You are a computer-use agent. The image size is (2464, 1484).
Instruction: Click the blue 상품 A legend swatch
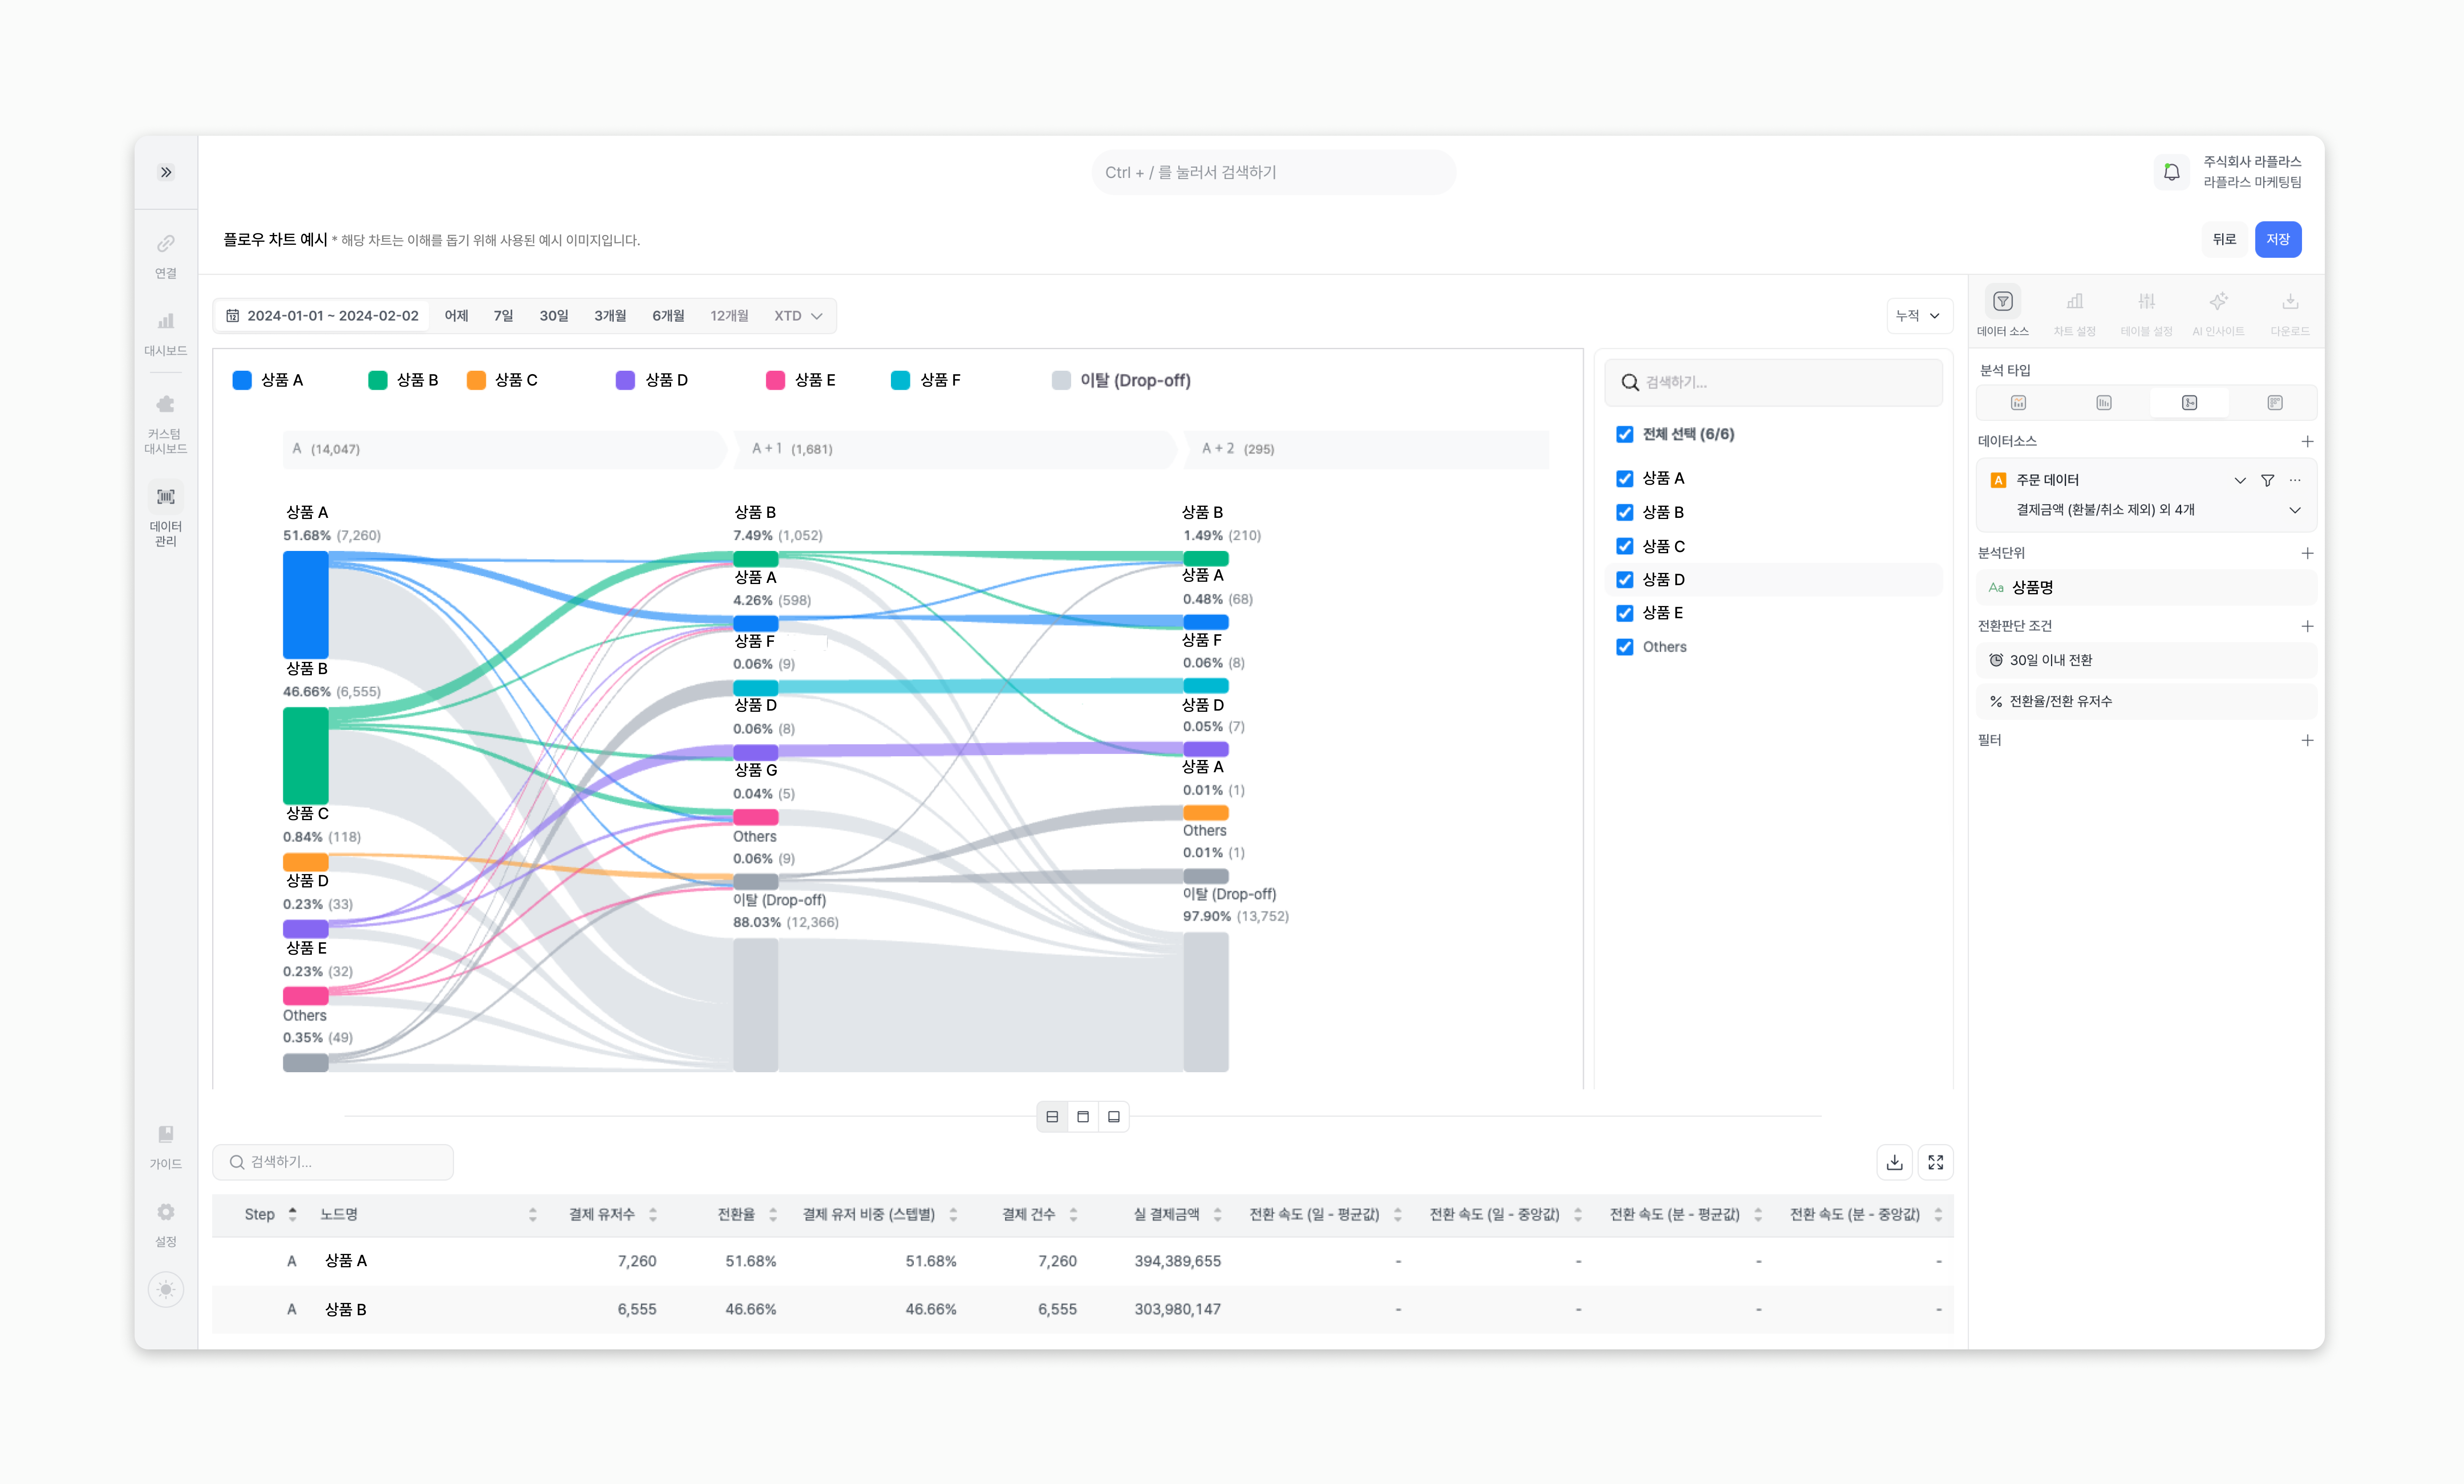pos(242,380)
